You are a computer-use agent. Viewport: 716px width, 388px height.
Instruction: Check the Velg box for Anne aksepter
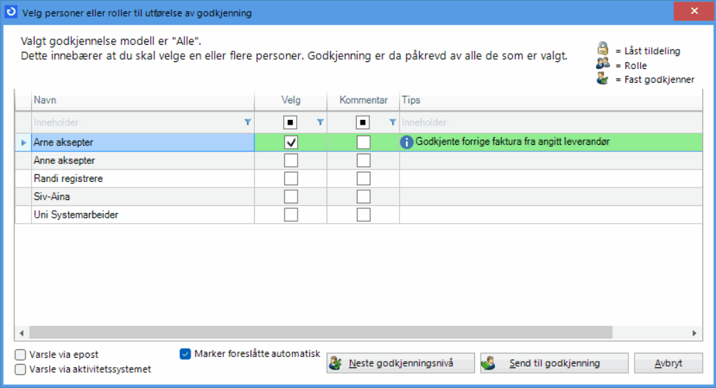click(x=291, y=161)
